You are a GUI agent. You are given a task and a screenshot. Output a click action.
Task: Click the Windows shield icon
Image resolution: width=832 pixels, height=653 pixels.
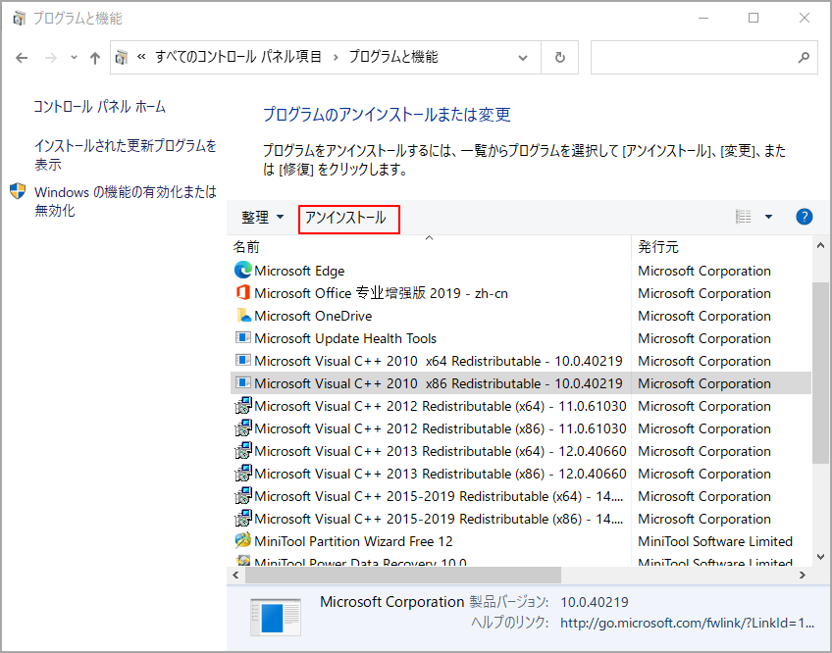18,191
